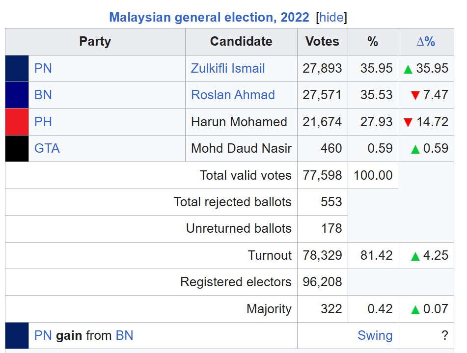Click green up arrow beside 35.95 change

click(x=408, y=70)
